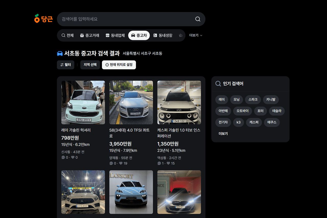This screenshot has height=218, width=327.
Task: Click the partially hidden tab icon after 동네생활
Action: [181, 36]
